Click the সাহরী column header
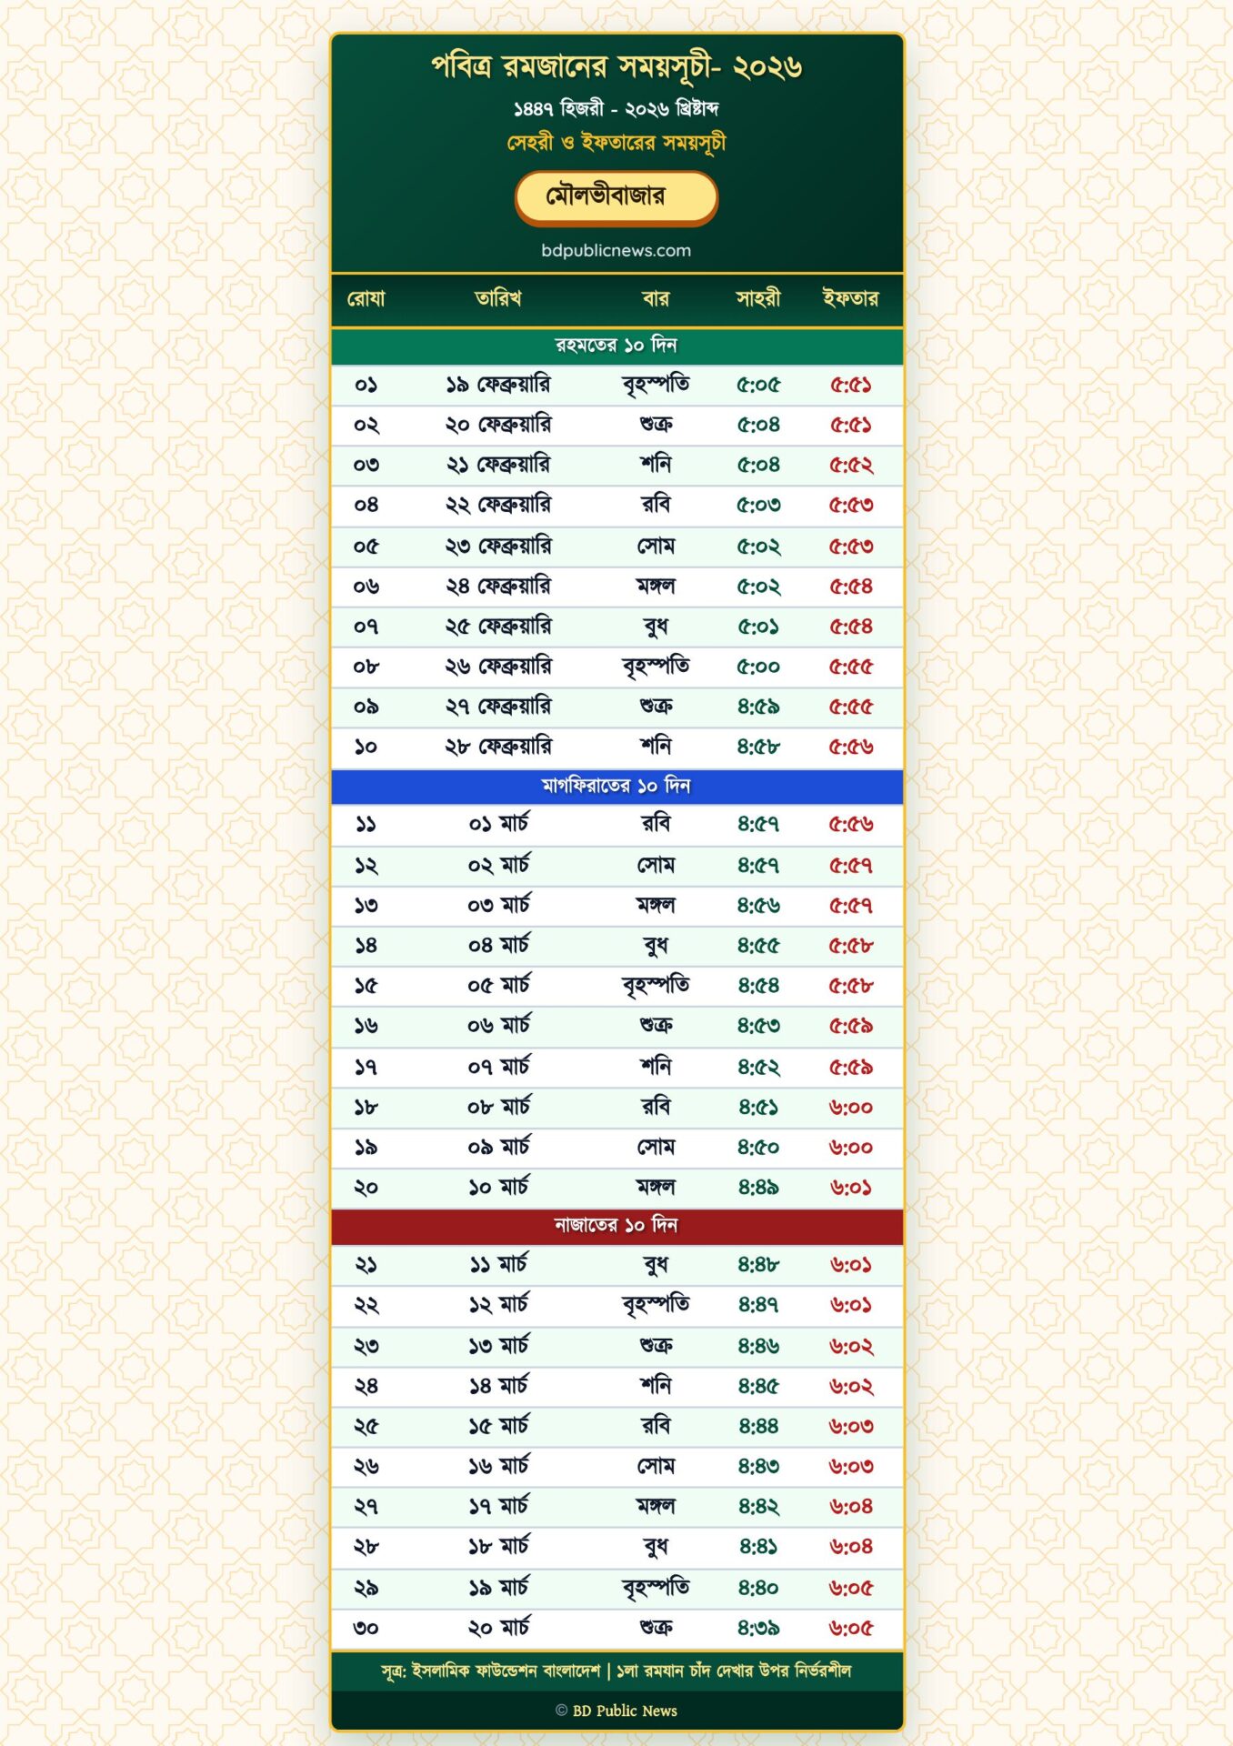1233x1746 pixels. 757,298
